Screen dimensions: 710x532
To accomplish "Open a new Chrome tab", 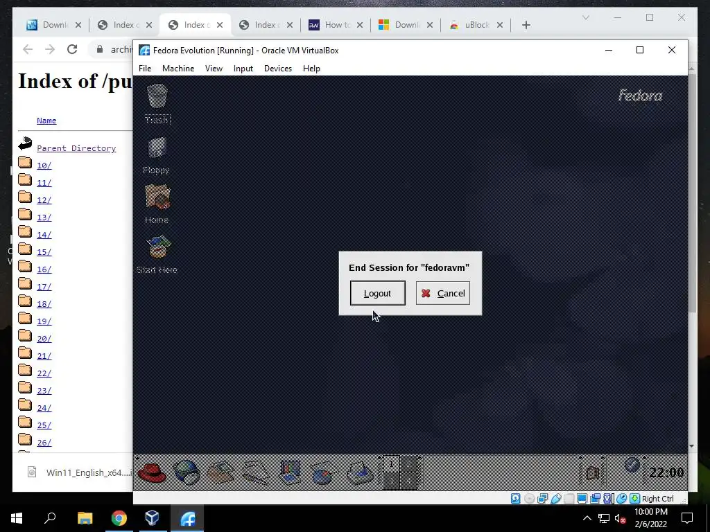I will (526, 25).
